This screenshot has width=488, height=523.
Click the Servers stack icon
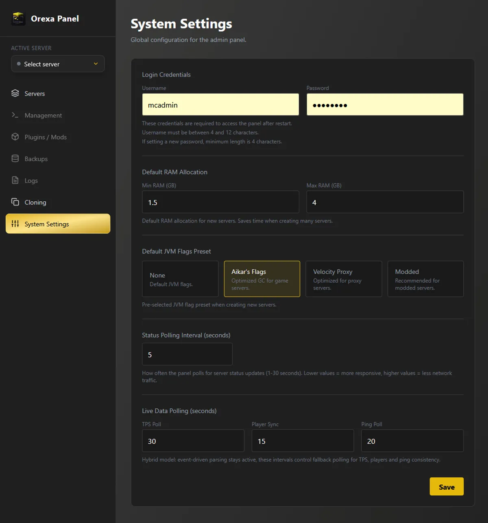15,93
